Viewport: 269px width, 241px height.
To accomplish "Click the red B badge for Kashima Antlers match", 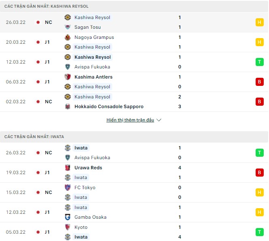I will pos(259,82).
